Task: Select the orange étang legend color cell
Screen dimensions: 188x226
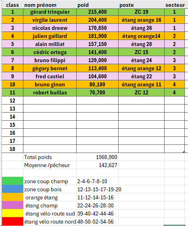Action: (13, 197)
